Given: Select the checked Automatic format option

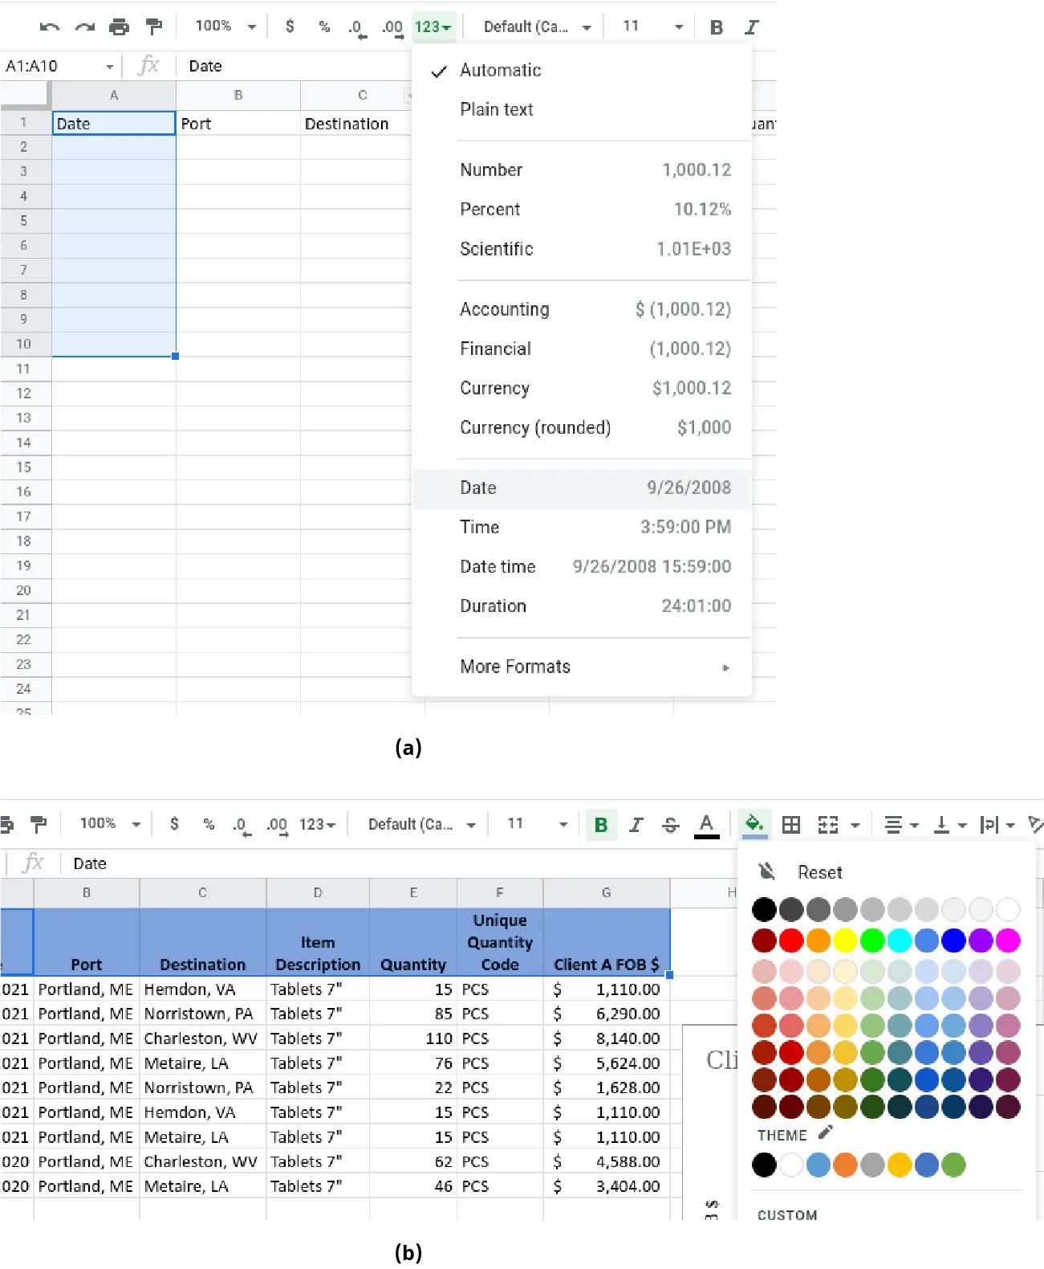Looking at the screenshot, I should tap(501, 71).
